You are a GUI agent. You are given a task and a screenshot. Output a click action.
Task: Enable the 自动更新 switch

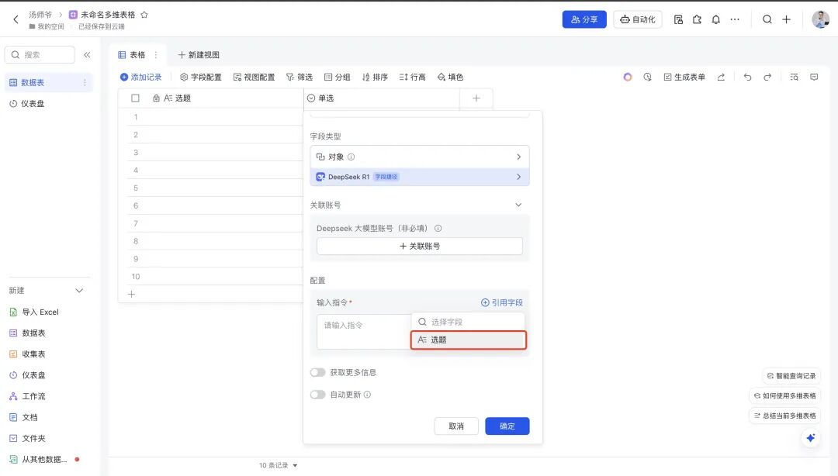pos(317,395)
